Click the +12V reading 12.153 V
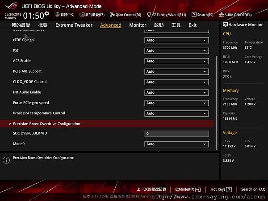This screenshot has width=268, height=201. 229,147
